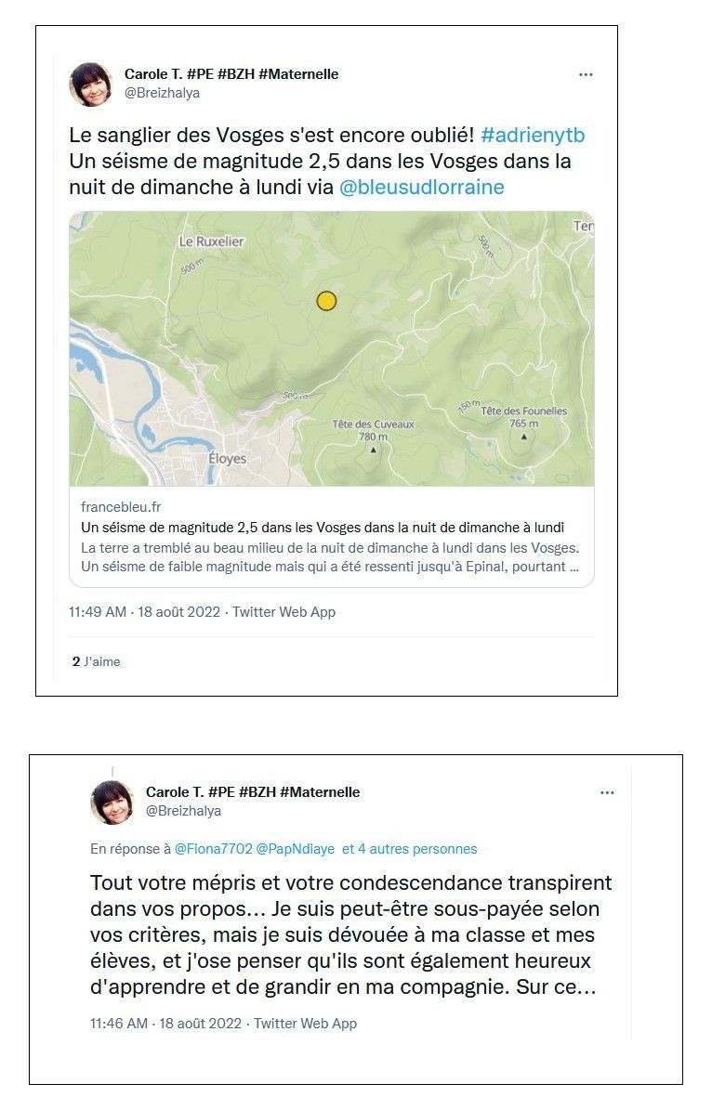Click the yellow epicenter marker on the map
The height and width of the screenshot is (1110, 712).
tap(326, 300)
